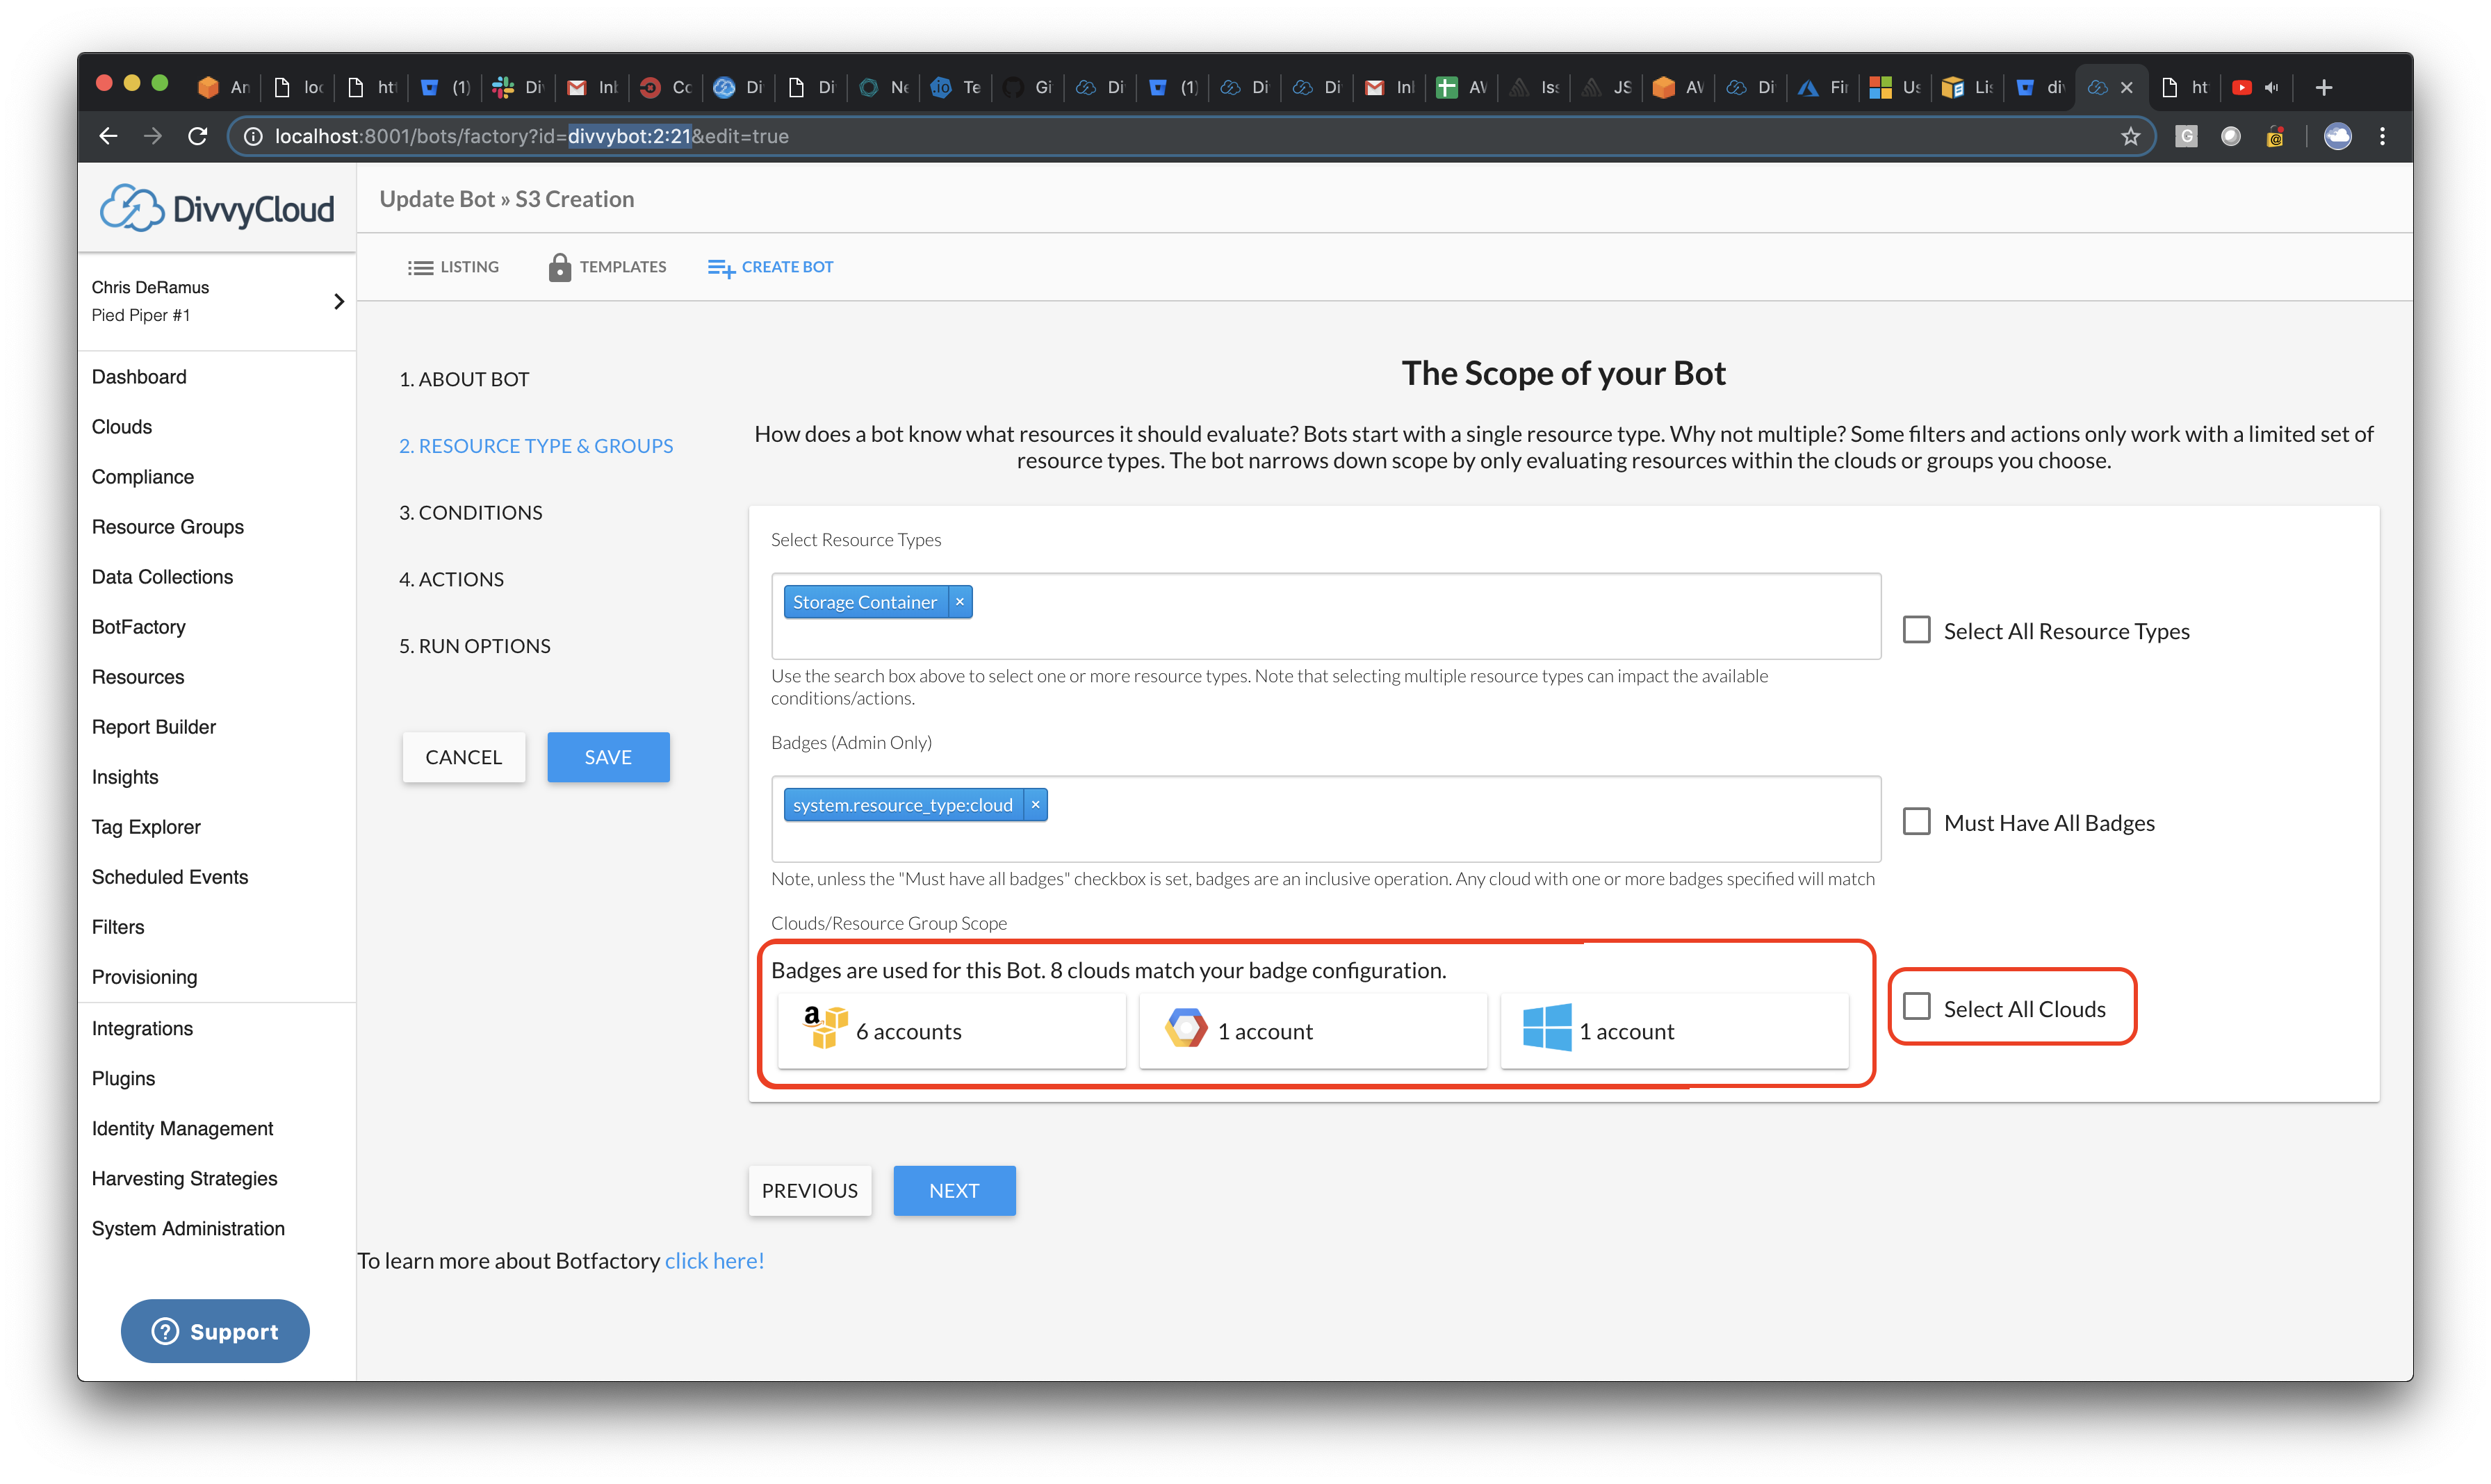Reload the page in browser
The width and height of the screenshot is (2491, 1484).
pyautogui.click(x=198, y=136)
